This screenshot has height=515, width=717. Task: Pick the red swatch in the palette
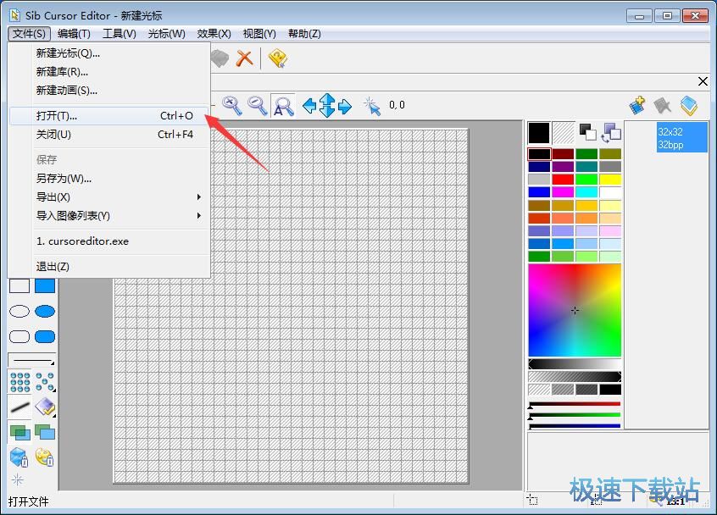[x=563, y=180]
